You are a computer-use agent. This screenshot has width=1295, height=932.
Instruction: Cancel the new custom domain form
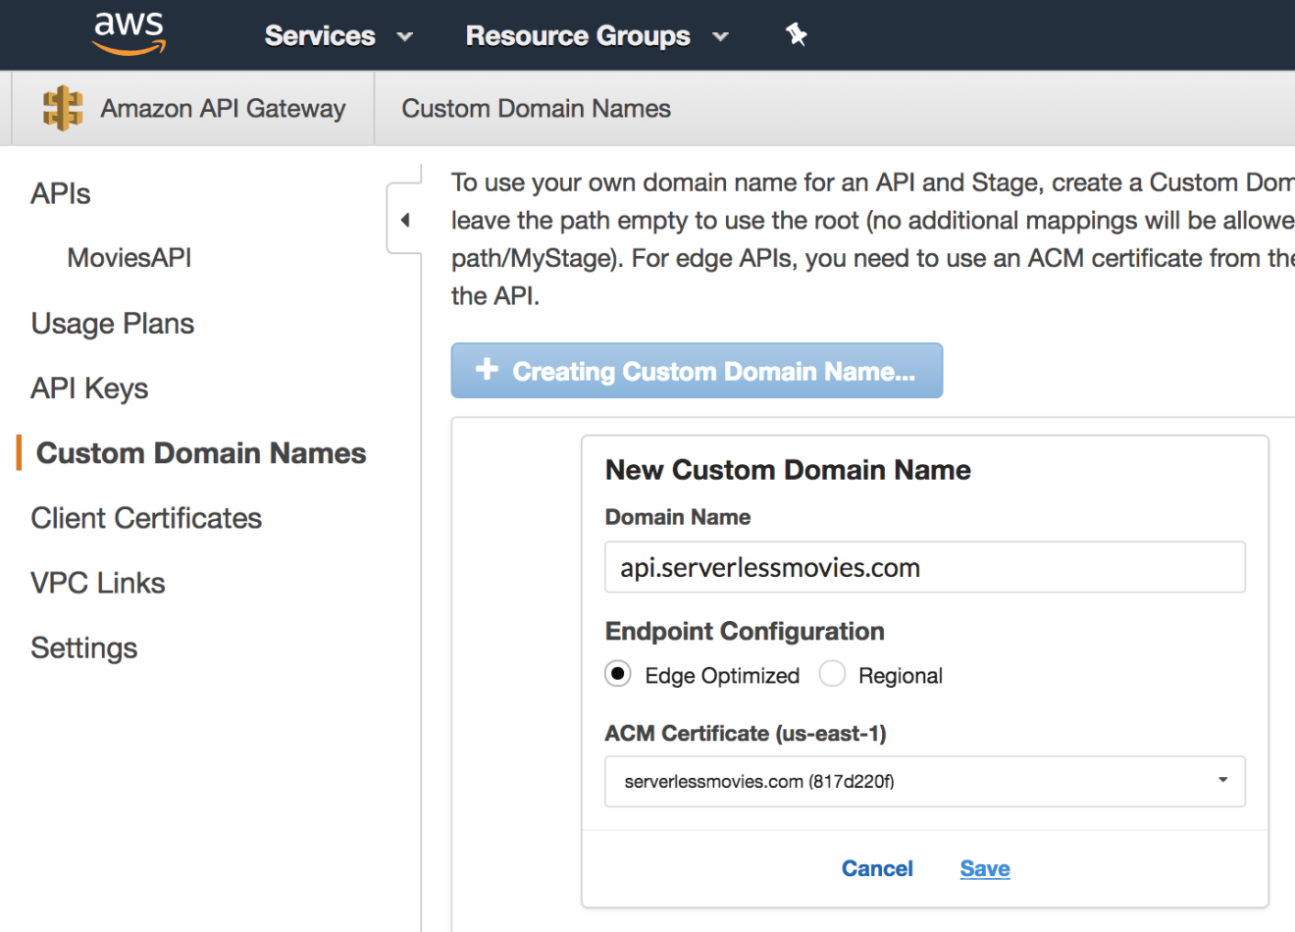[877, 868]
